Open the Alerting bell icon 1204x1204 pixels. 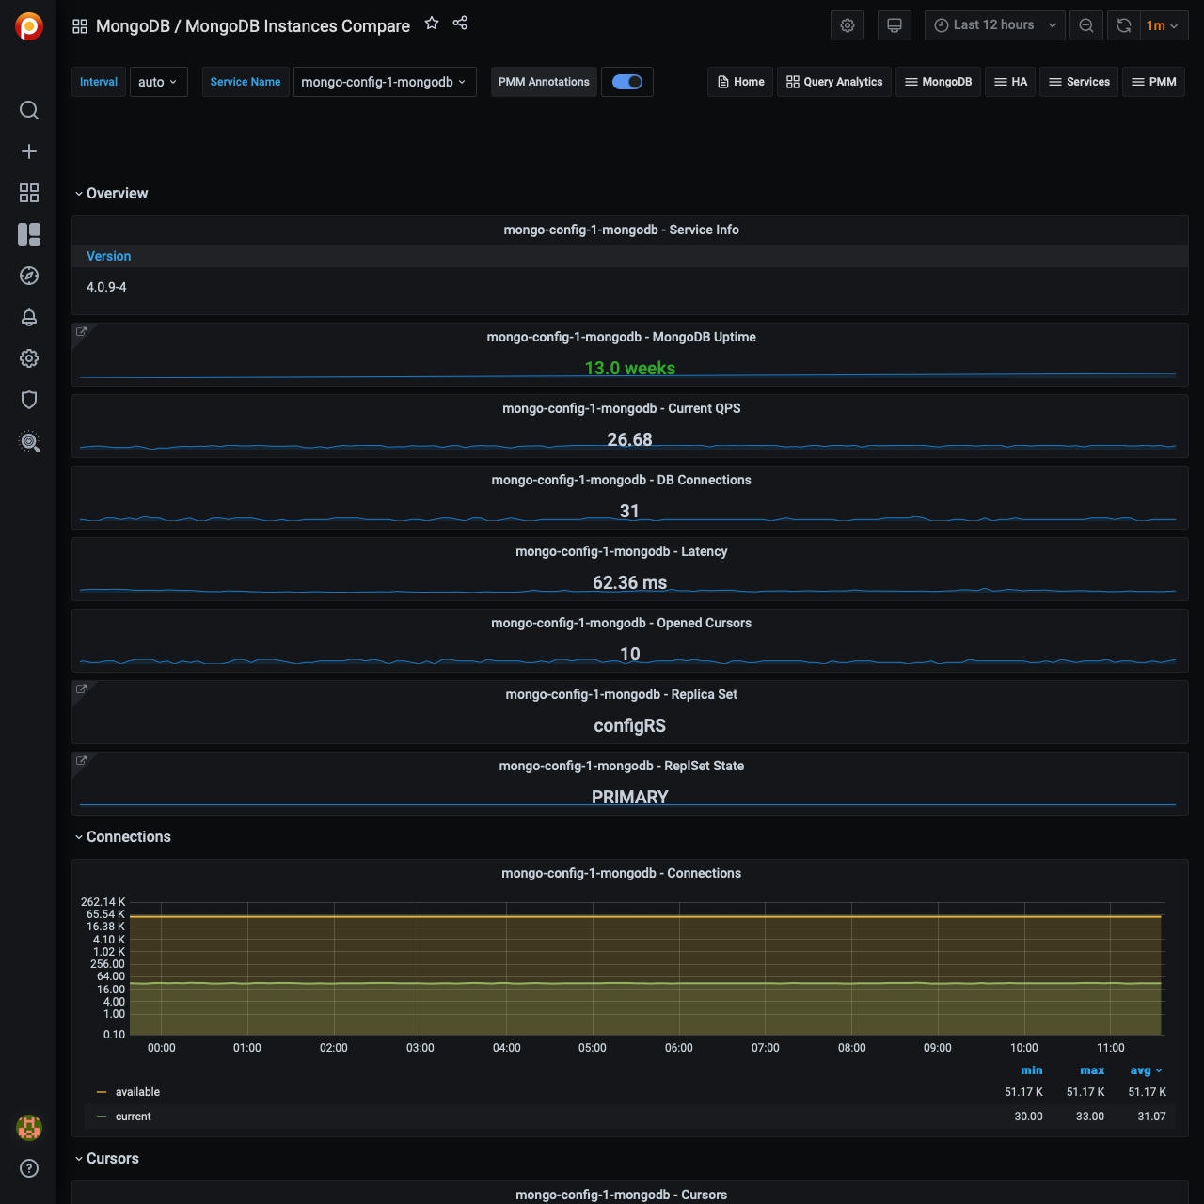pyautogui.click(x=29, y=317)
